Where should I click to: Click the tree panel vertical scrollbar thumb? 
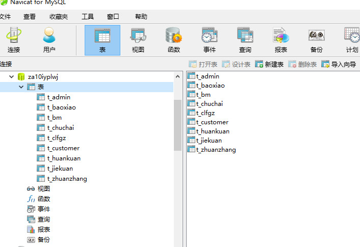coord(177,125)
